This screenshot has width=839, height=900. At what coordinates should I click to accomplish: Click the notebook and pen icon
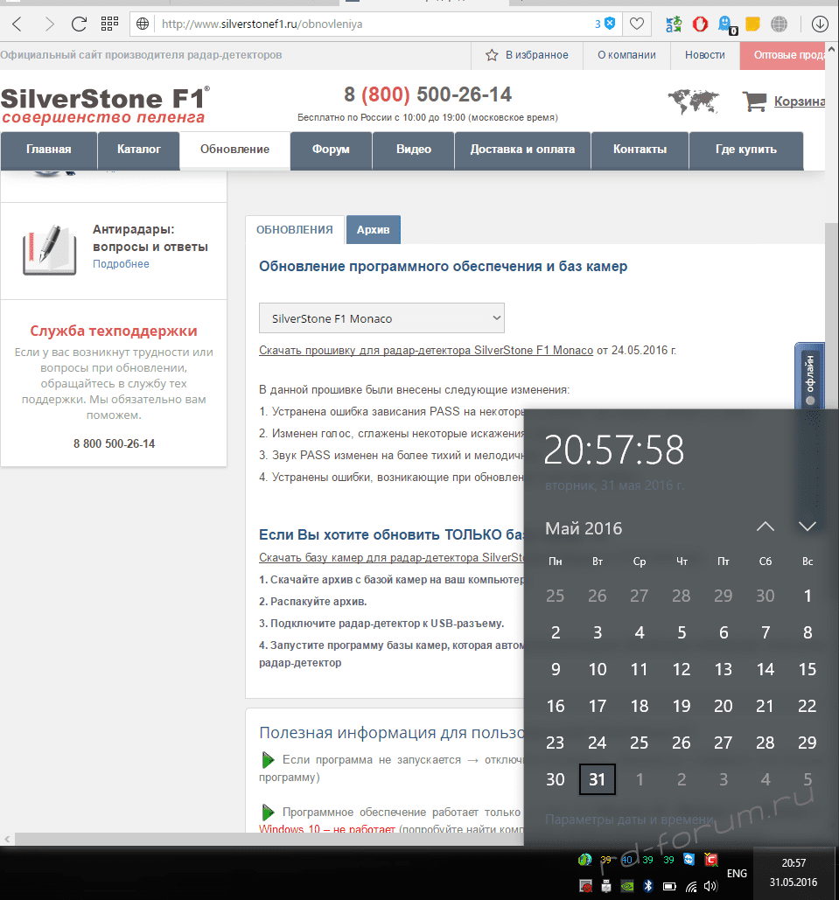[x=49, y=250]
